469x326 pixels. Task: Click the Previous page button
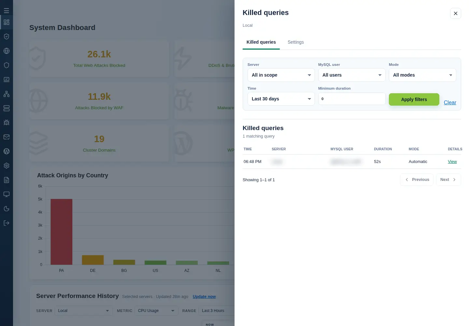point(417,180)
